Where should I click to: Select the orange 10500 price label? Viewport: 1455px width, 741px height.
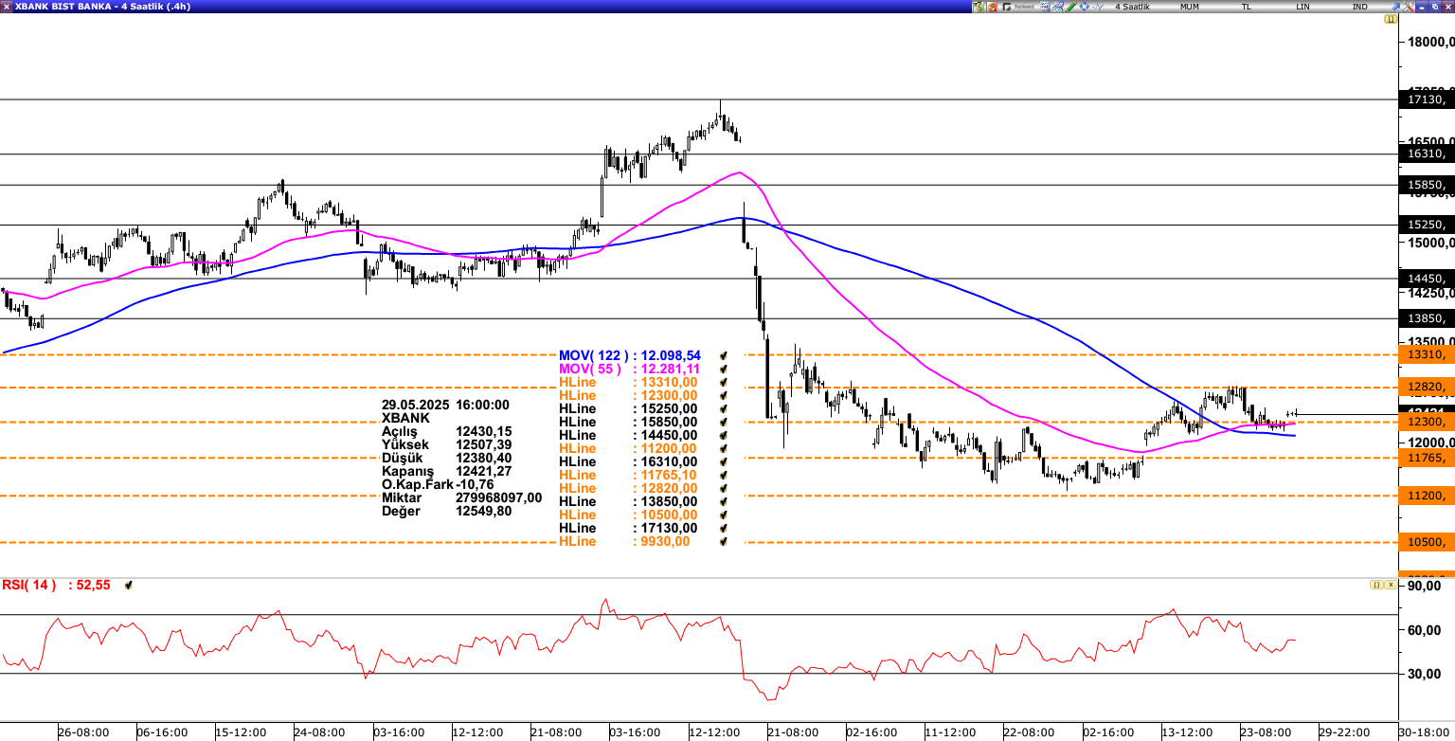pos(1426,542)
